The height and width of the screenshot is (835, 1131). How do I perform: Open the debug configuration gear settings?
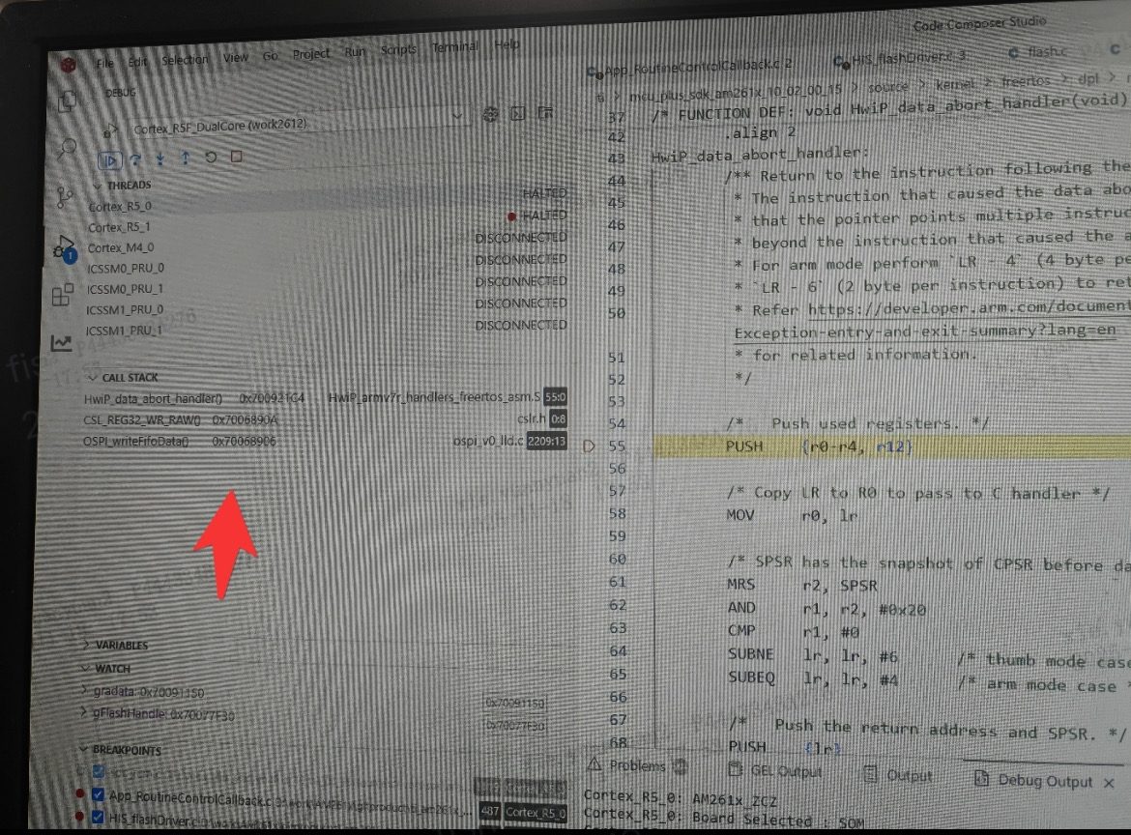point(490,114)
